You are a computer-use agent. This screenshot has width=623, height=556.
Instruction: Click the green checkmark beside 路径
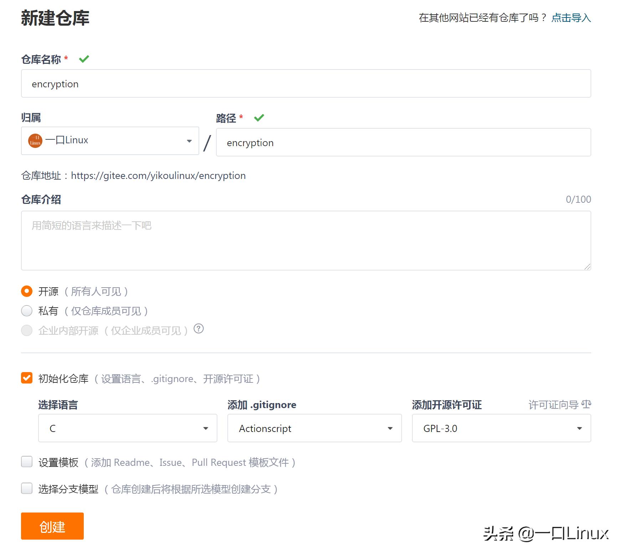(x=259, y=117)
